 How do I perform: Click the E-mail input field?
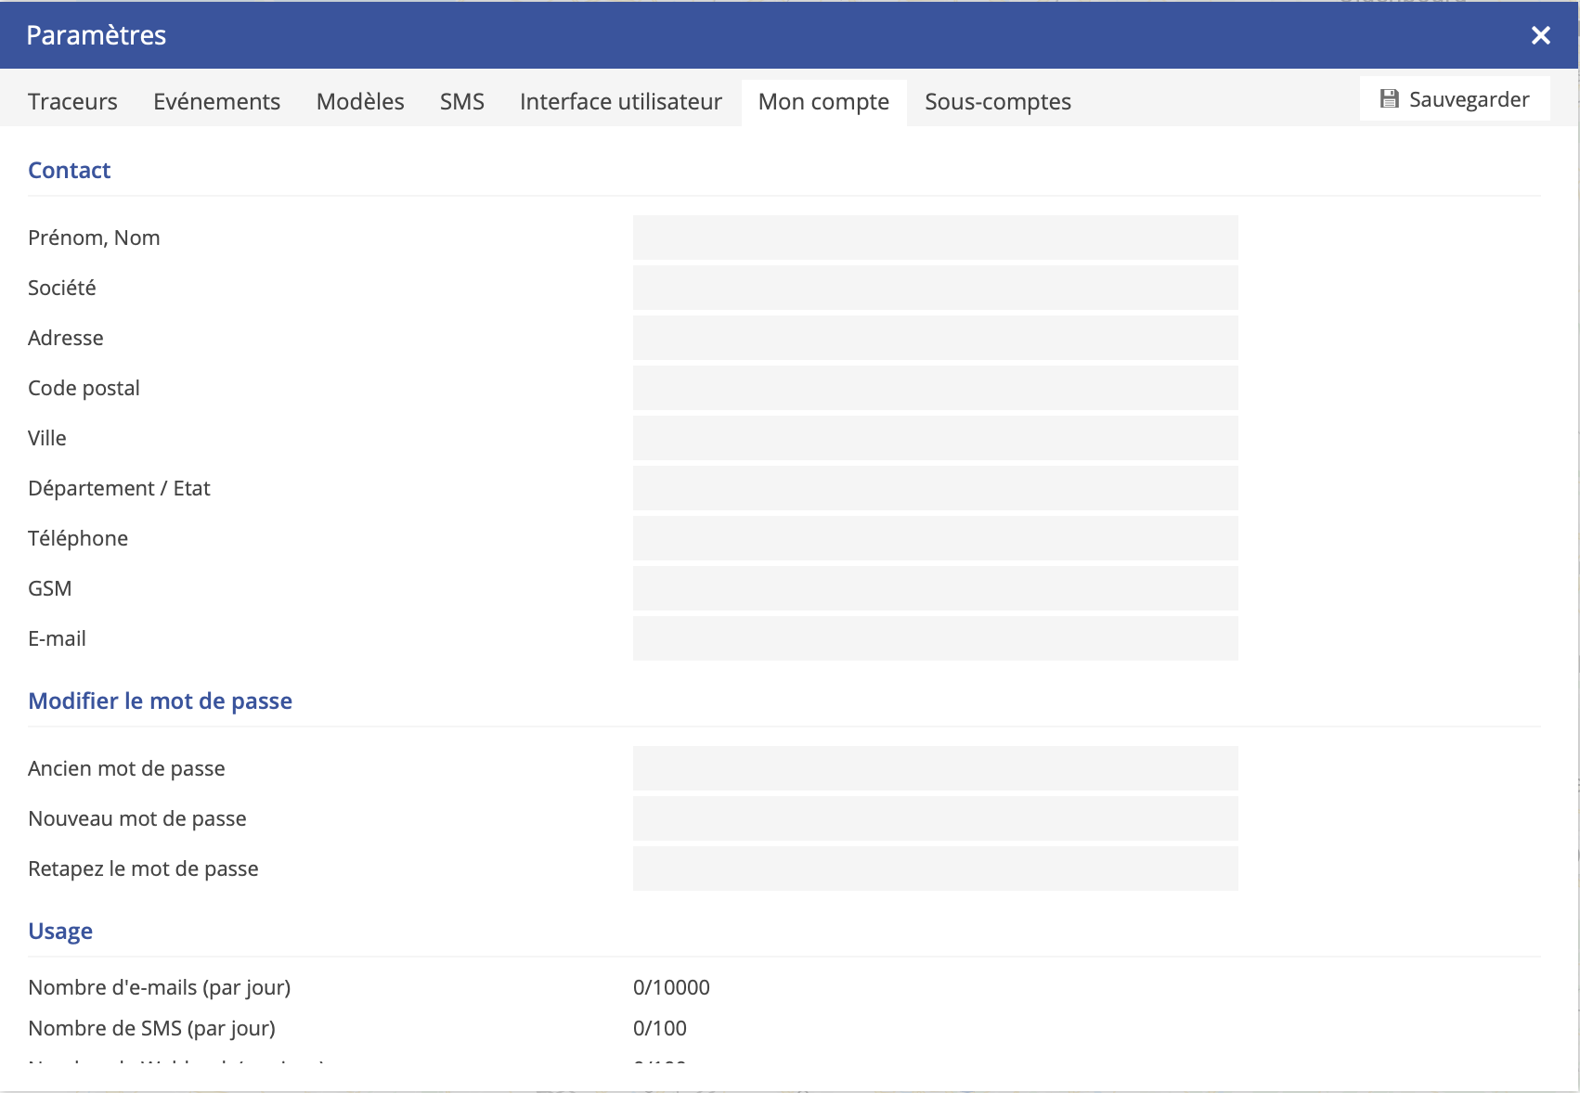[x=935, y=638]
